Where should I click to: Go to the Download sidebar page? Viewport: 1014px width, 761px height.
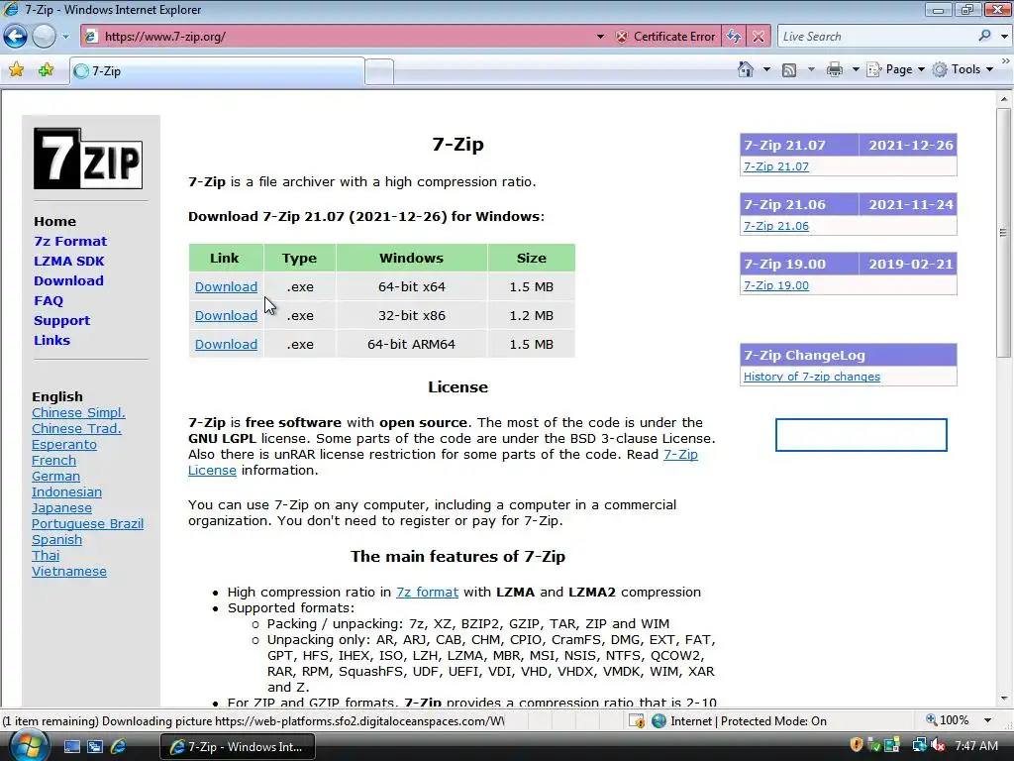click(68, 280)
